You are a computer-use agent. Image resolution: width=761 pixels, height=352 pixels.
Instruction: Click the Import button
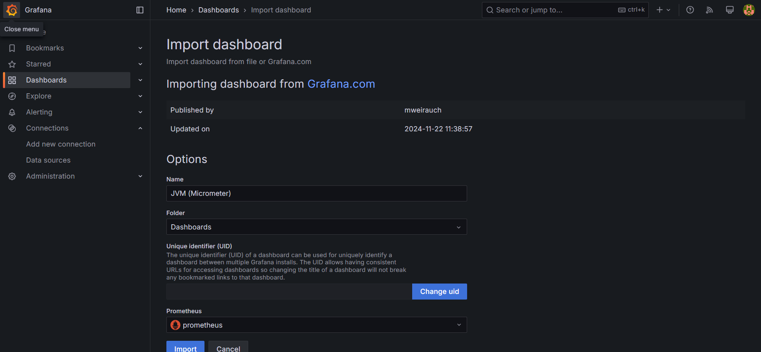[x=185, y=347]
